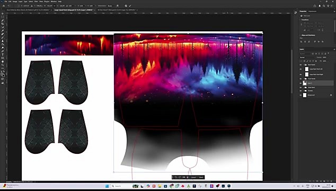Image resolution: width=336 pixels, height=191 pixels.
Task: Click the Change Screen Mode icon
Action: (3, 83)
